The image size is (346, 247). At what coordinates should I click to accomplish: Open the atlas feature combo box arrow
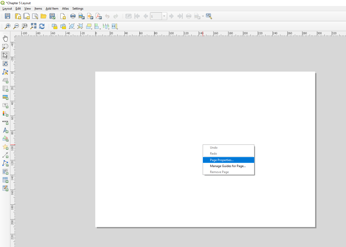click(164, 16)
